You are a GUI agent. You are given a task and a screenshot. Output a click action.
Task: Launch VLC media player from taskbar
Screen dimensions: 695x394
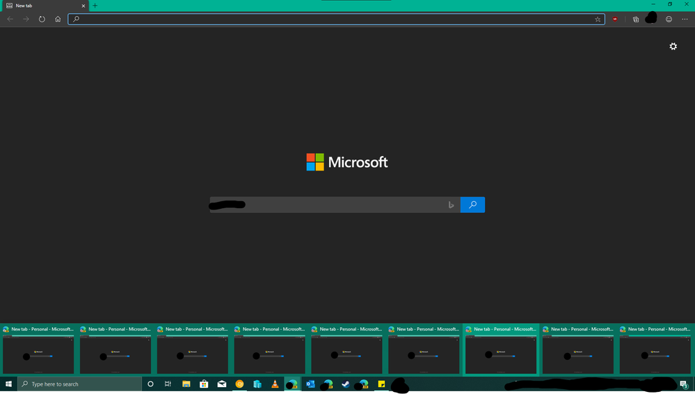[x=275, y=384]
